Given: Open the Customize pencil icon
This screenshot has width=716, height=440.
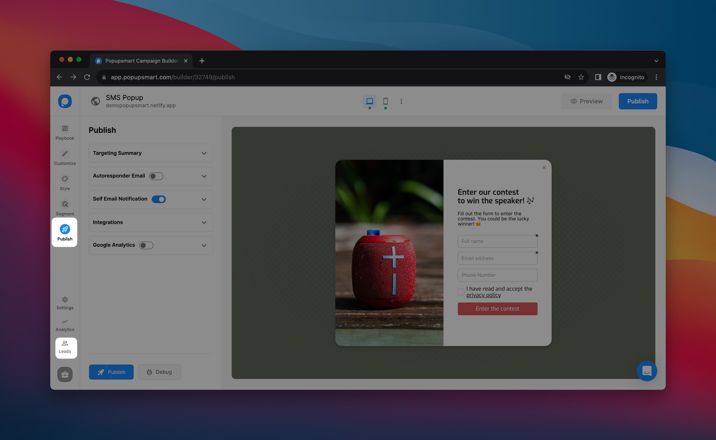Looking at the screenshot, I should (x=65, y=154).
